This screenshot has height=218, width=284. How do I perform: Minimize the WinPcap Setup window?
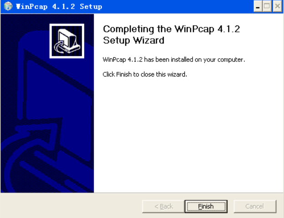pyautogui.click(x=258, y=6)
